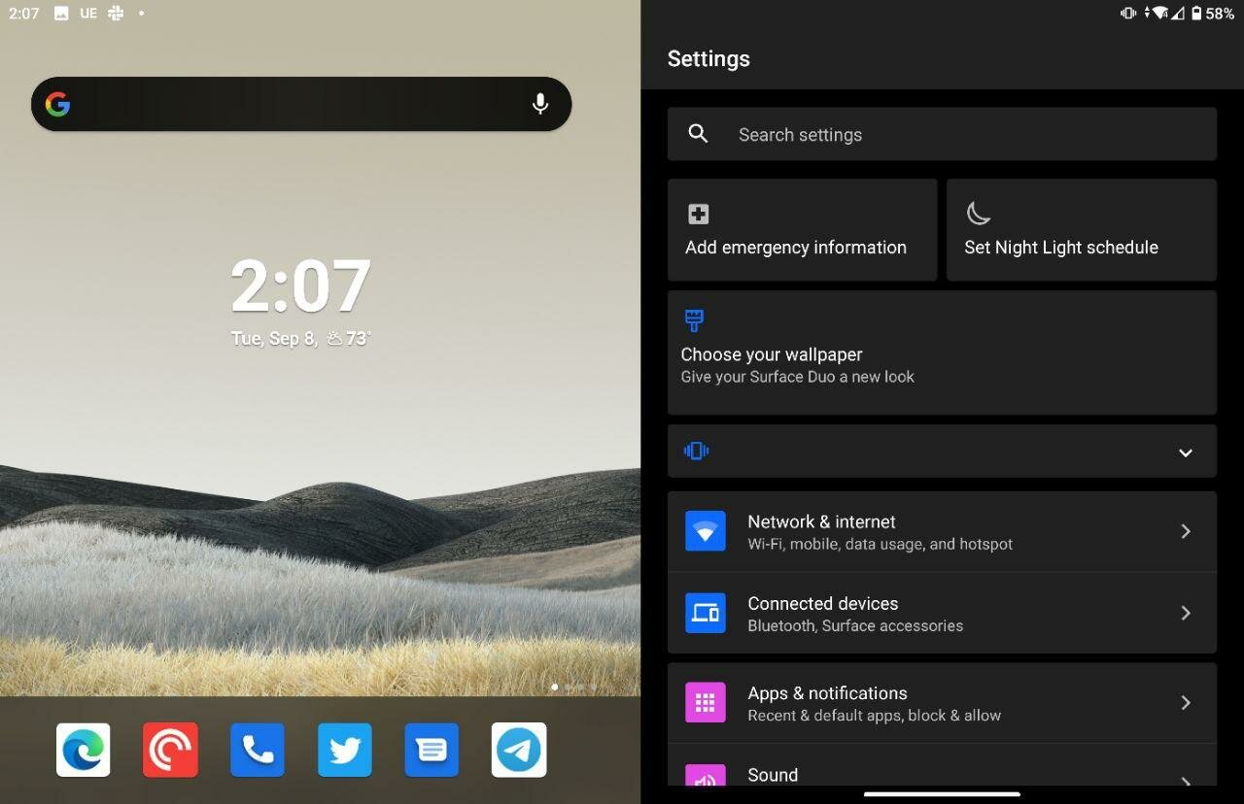Screen dimensions: 1244x804
Task: Click the Search settings field
Action: point(942,134)
